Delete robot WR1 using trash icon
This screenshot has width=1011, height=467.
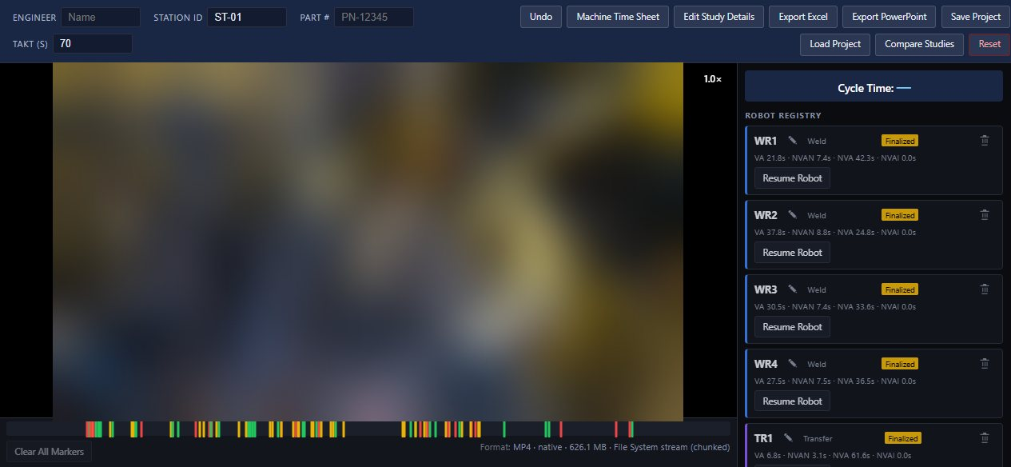pyautogui.click(x=985, y=141)
